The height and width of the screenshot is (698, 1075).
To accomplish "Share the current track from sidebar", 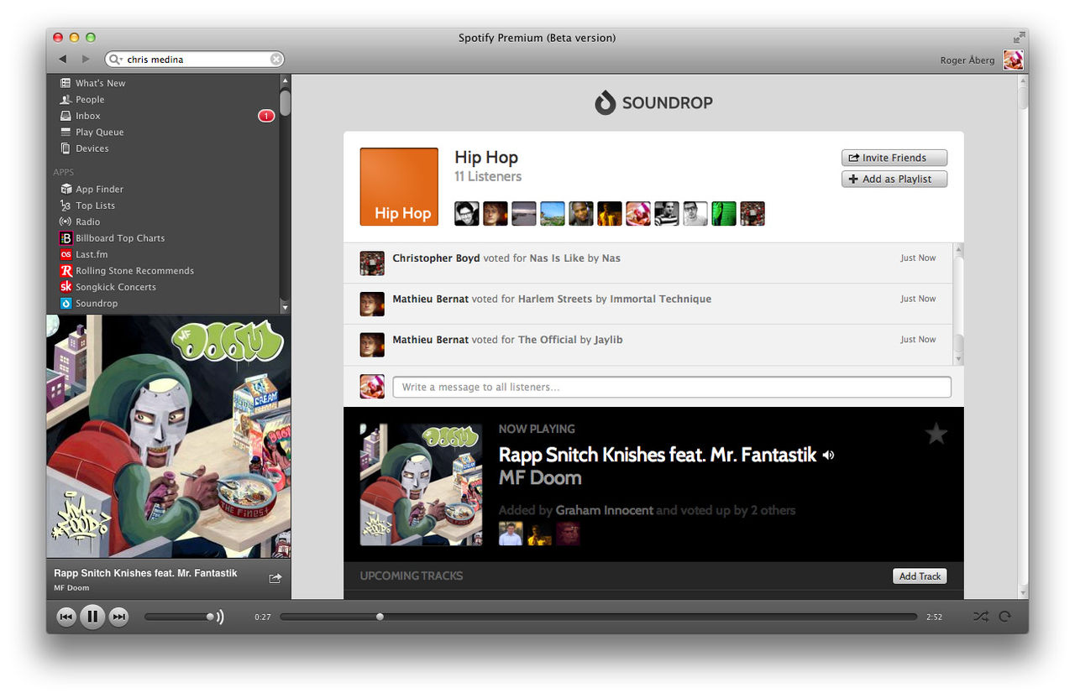I will [x=275, y=578].
